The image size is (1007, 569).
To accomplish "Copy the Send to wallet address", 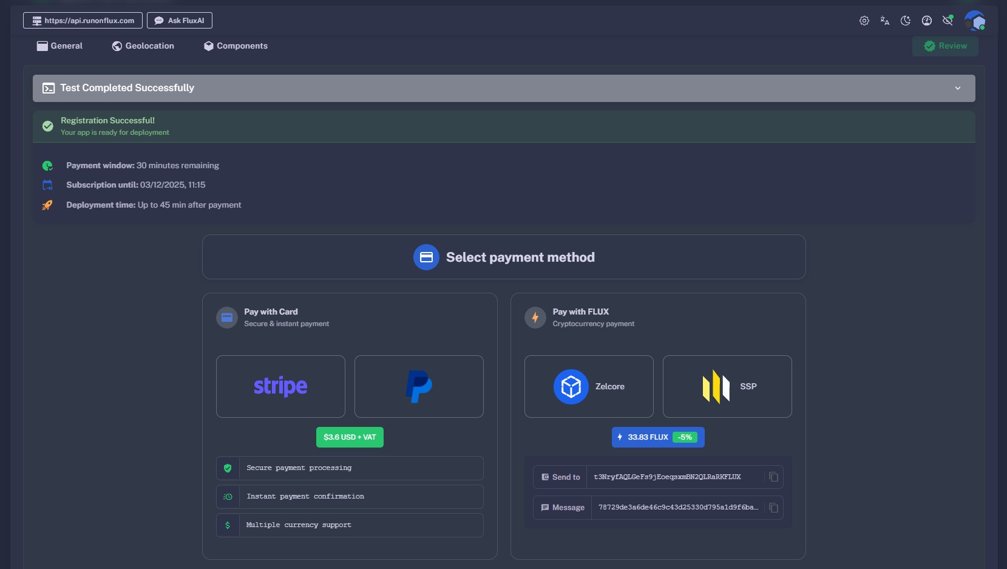I will click(x=773, y=477).
